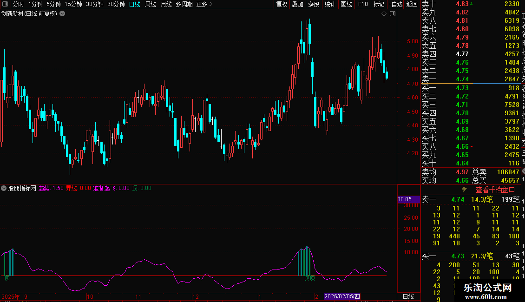Open the 查看千档盘口 link
Viewport: 525px width, 302px height.
click(x=495, y=190)
